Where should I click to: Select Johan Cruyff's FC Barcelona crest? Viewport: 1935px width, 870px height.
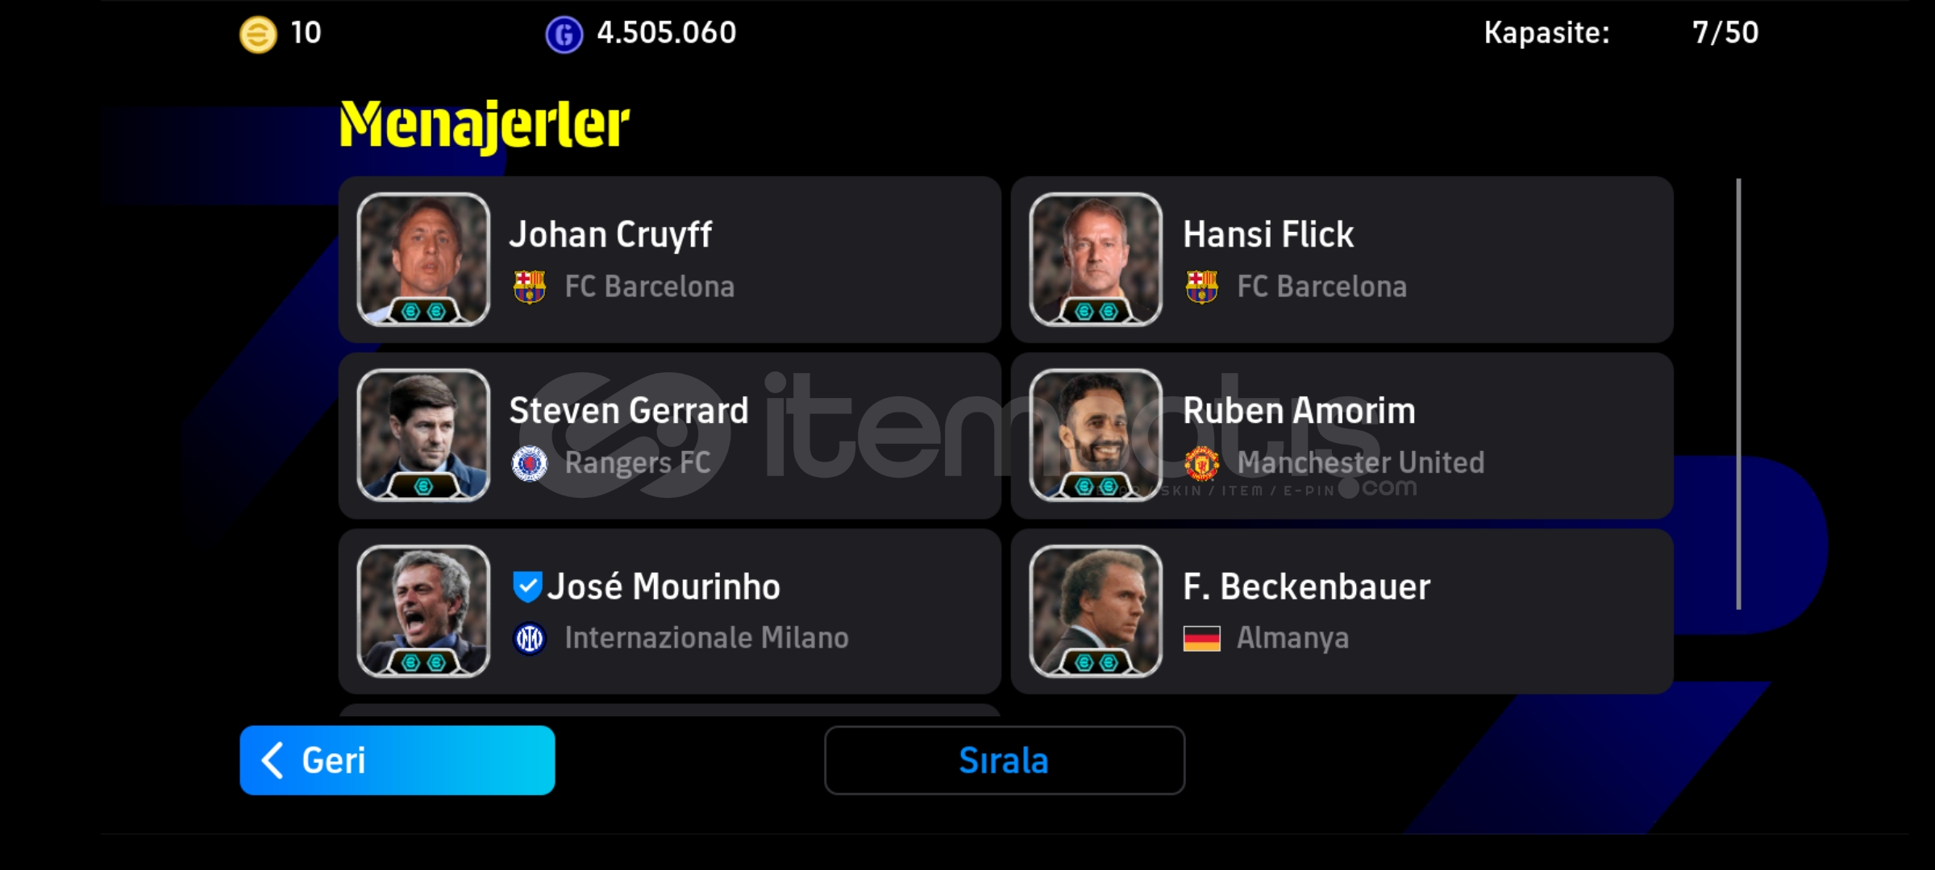pyautogui.click(x=529, y=287)
